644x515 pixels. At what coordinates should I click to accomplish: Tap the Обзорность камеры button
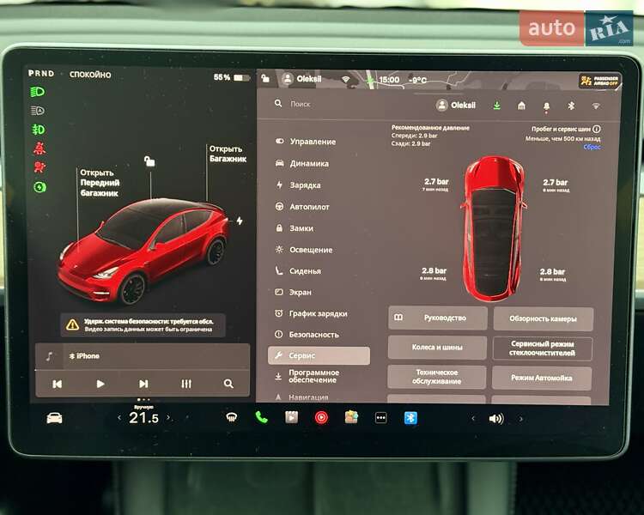pos(543,318)
